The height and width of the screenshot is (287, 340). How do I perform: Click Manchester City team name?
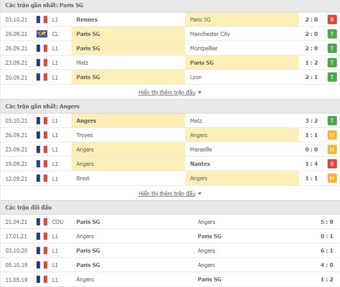tap(210, 34)
